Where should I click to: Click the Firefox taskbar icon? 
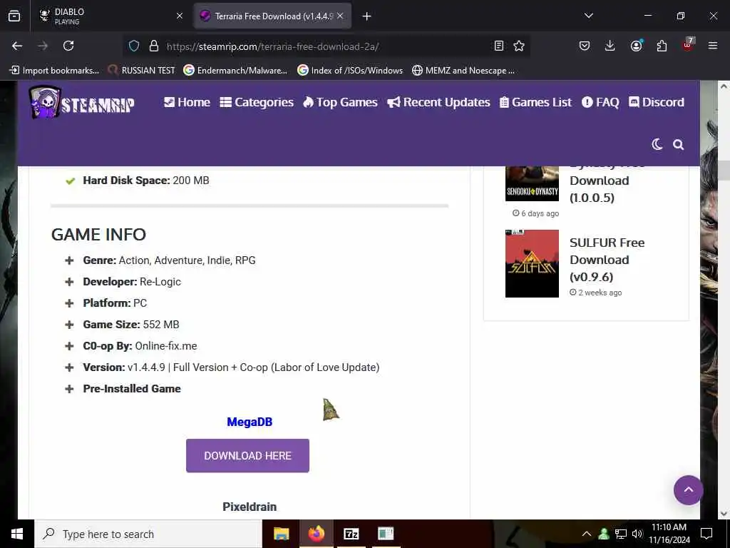[316, 534]
